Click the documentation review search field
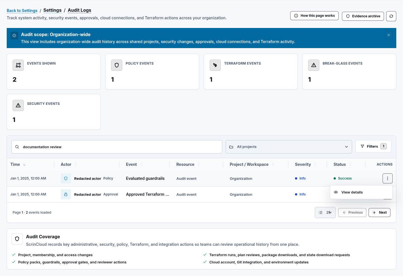Image resolution: width=403 pixels, height=276 pixels. pos(117,147)
